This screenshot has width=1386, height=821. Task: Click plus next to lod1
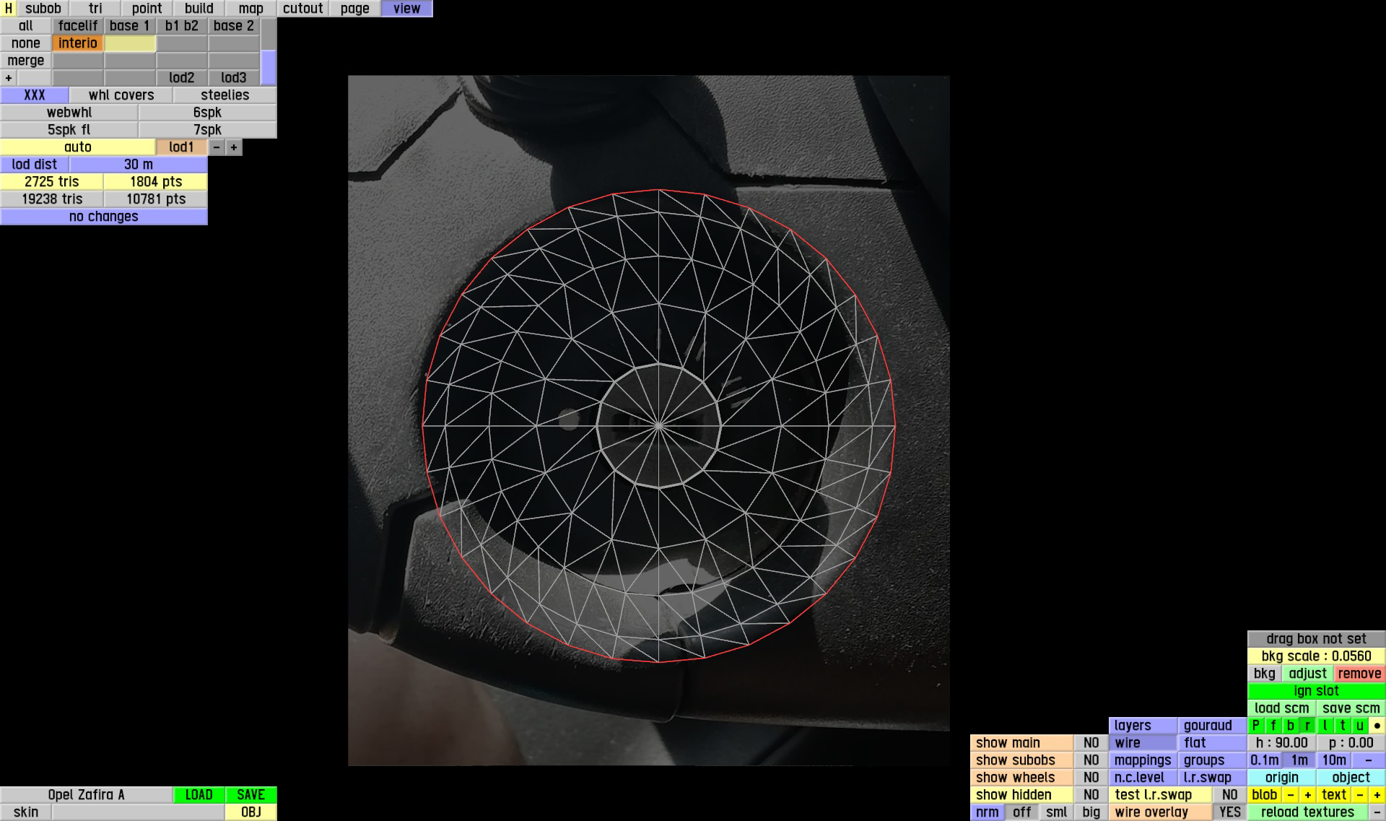coord(234,147)
